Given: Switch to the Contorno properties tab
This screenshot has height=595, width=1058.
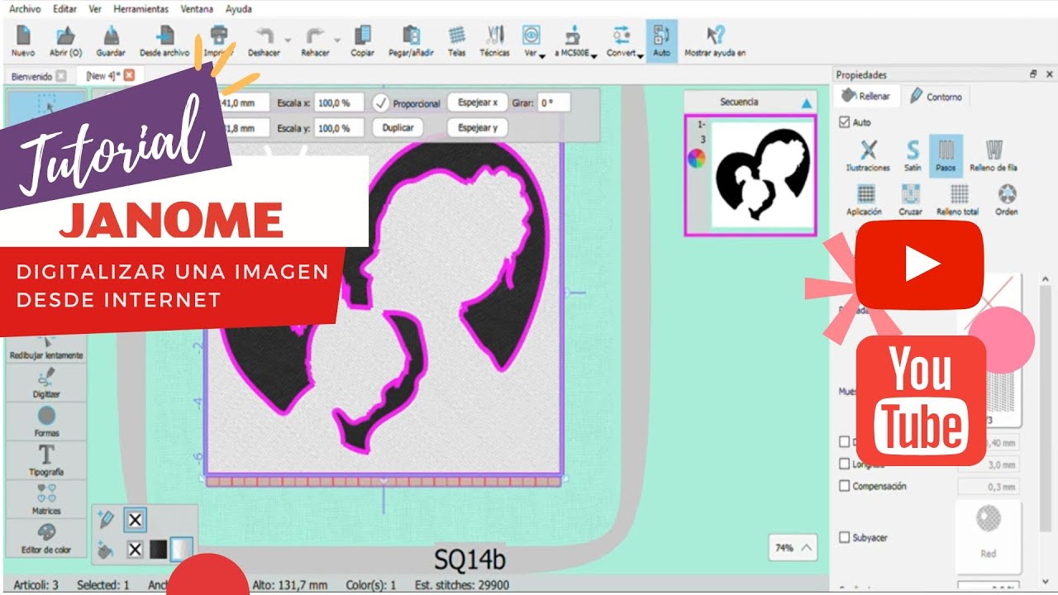Looking at the screenshot, I should pos(936,97).
